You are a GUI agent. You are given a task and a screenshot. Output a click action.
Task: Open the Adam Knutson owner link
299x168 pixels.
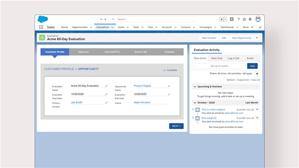(142, 102)
